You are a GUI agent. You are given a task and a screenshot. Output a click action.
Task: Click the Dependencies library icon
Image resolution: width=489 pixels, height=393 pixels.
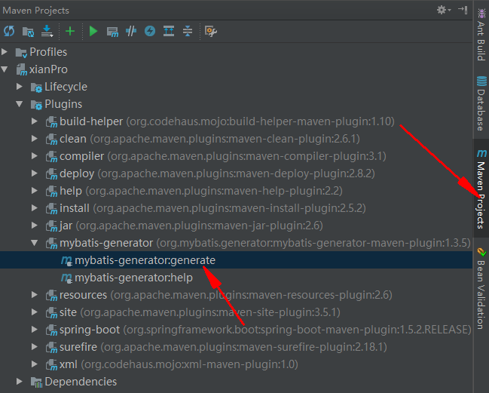coord(36,382)
